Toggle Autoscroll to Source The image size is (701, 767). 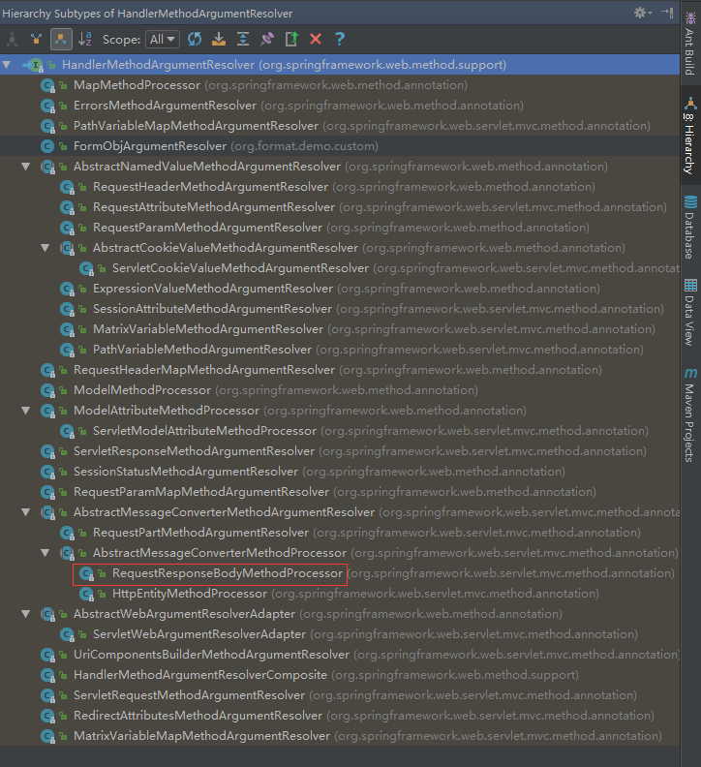[219, 39]
